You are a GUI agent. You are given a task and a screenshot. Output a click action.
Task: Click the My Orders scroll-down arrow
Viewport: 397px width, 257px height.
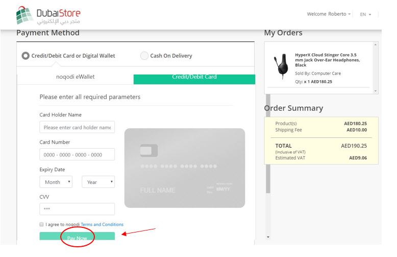[x=376, y=91]
